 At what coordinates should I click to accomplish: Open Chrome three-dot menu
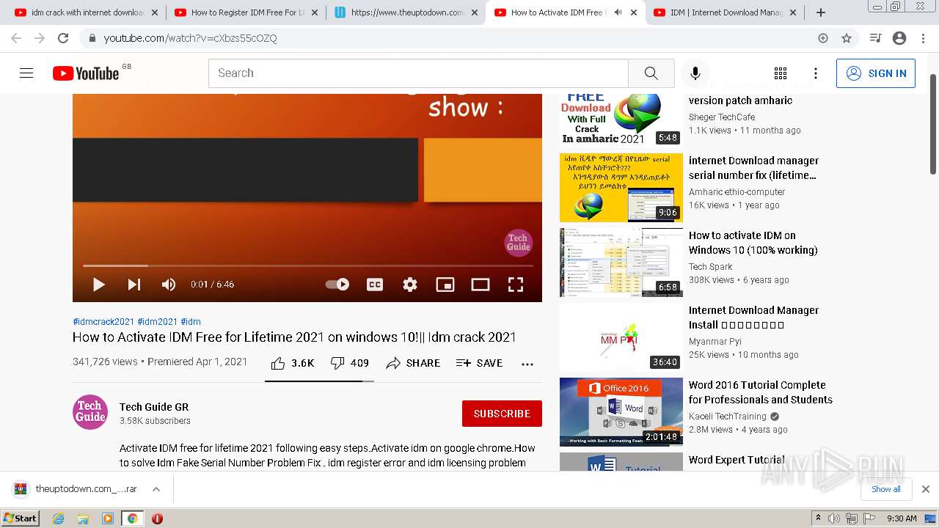pyautogui.click(x=923, y=38)
